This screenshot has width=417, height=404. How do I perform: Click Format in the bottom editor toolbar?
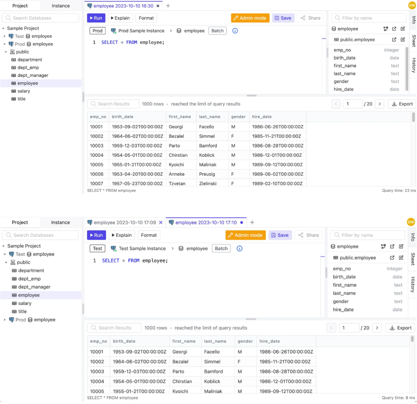(x=149, y=235)
